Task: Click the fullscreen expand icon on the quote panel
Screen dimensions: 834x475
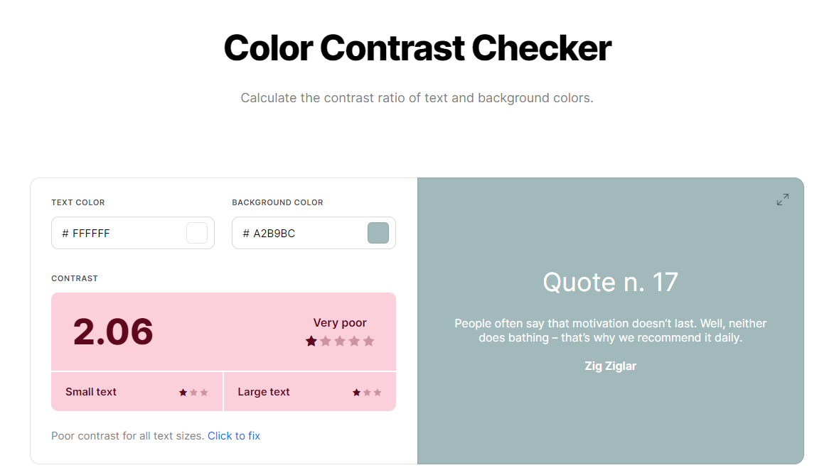Action: tap(782, 200)
